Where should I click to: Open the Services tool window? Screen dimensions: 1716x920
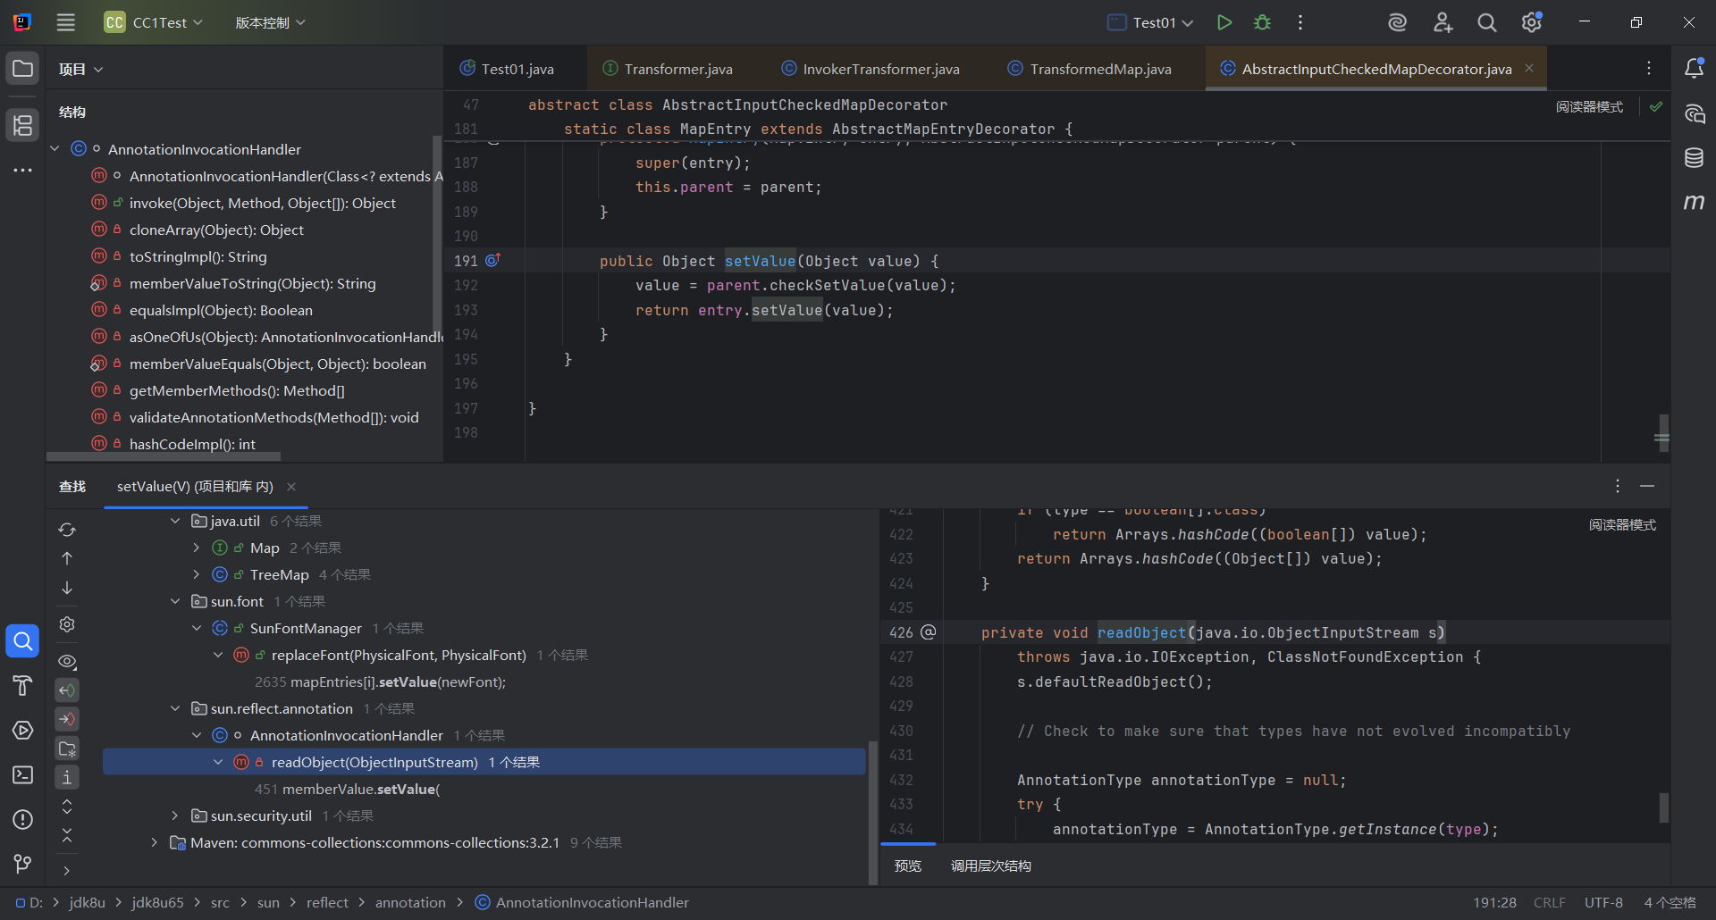22,730
